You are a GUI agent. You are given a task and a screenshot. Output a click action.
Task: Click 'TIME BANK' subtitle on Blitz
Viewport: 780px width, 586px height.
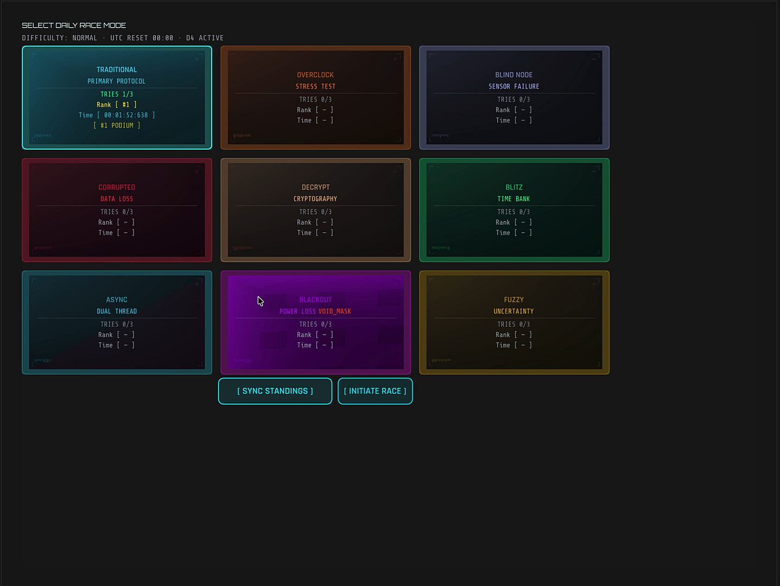point(513,199)
